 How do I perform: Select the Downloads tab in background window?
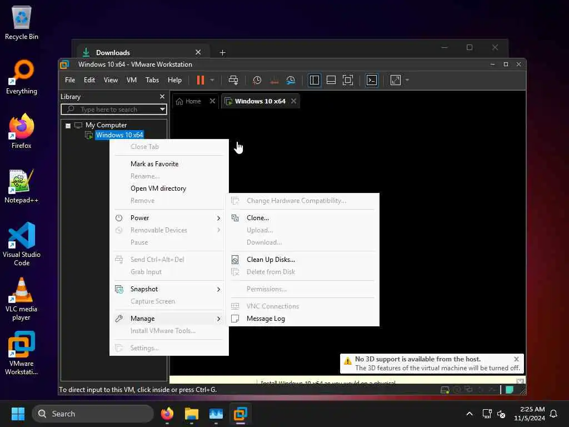coord(143,53)
